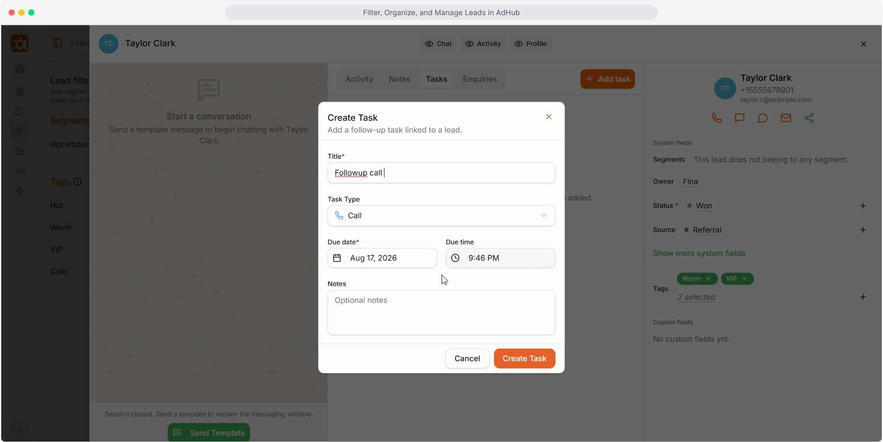This screenshot has height=442, width=883.
Task: Open the Task Type dropdown
Action: coord(441,216)
